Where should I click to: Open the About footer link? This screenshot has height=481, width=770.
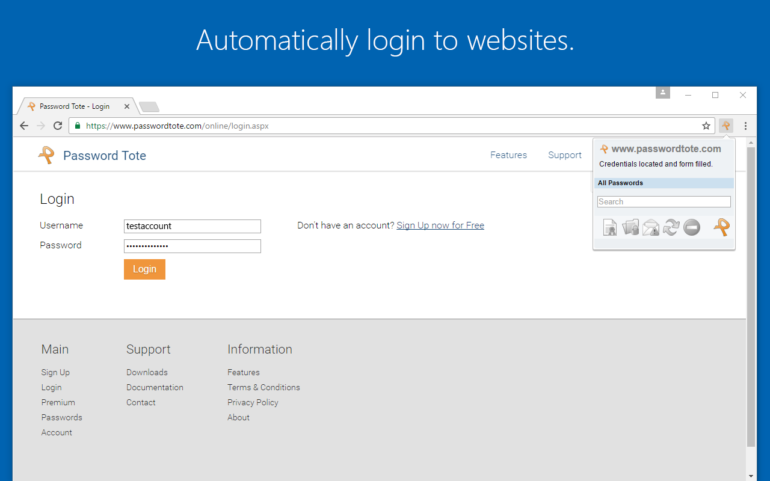(238, 417)
